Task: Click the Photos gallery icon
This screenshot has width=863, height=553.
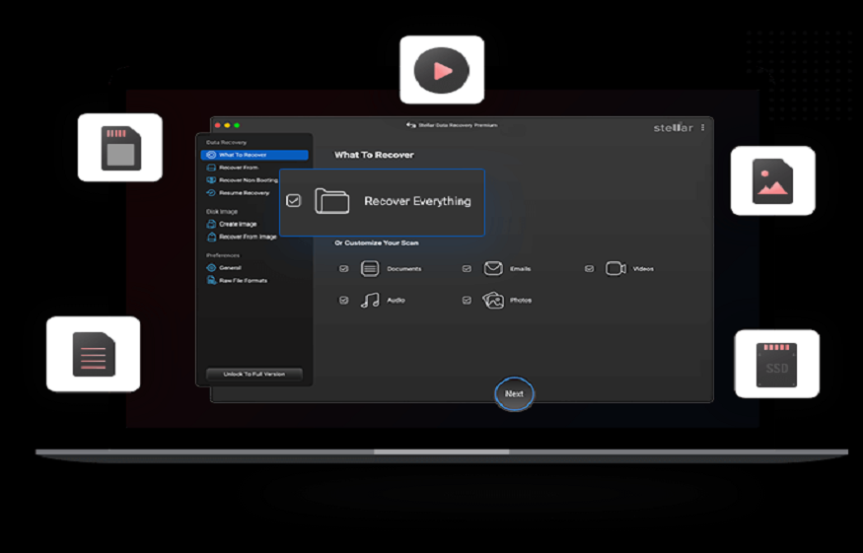Action: click(493, 301)
